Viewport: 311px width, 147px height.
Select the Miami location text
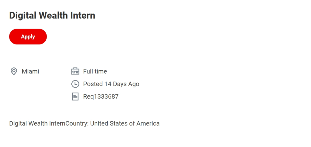coord(30,71)
